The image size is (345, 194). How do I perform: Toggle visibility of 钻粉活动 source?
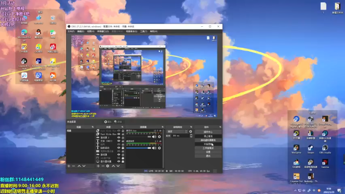(119, 148)
